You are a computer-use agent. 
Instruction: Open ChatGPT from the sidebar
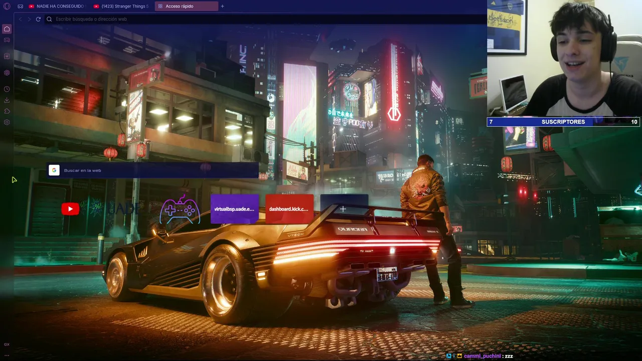(7, 73)
